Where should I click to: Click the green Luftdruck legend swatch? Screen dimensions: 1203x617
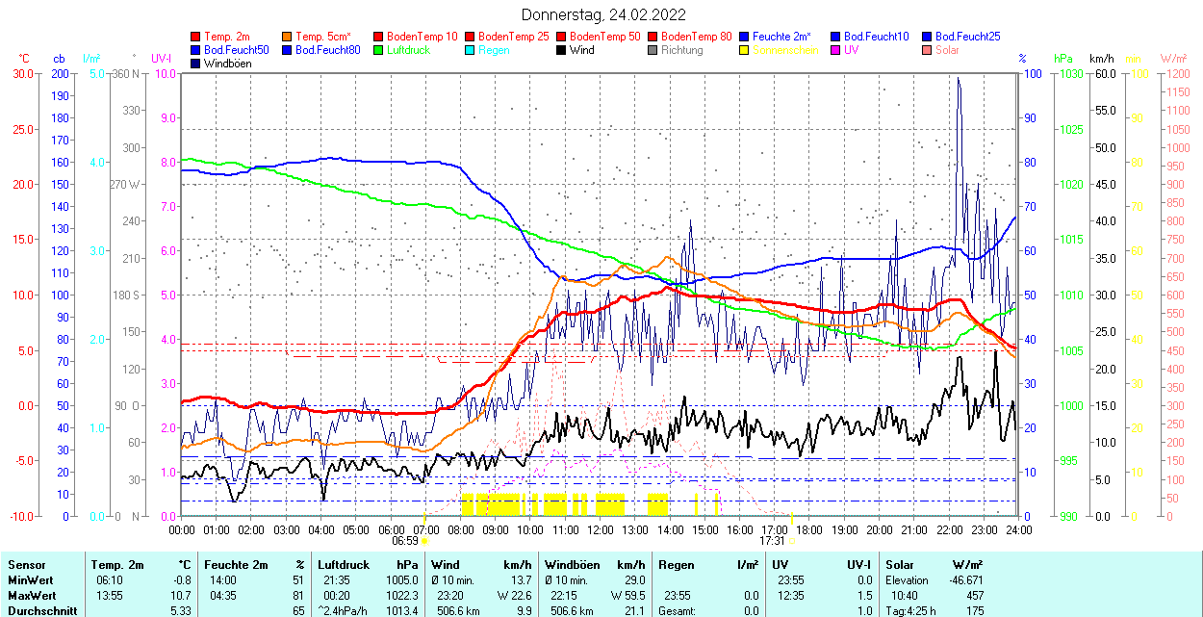[378, 50]
